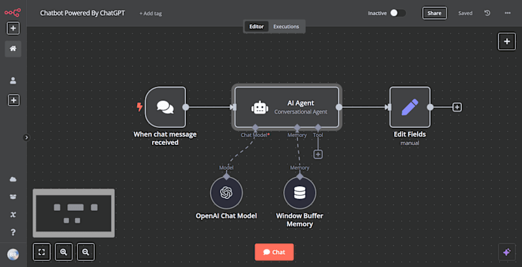The height and width of the screenshot is (267, 522).
Task: Click the Chat Model connector diamond
Action: click(255, 127)
